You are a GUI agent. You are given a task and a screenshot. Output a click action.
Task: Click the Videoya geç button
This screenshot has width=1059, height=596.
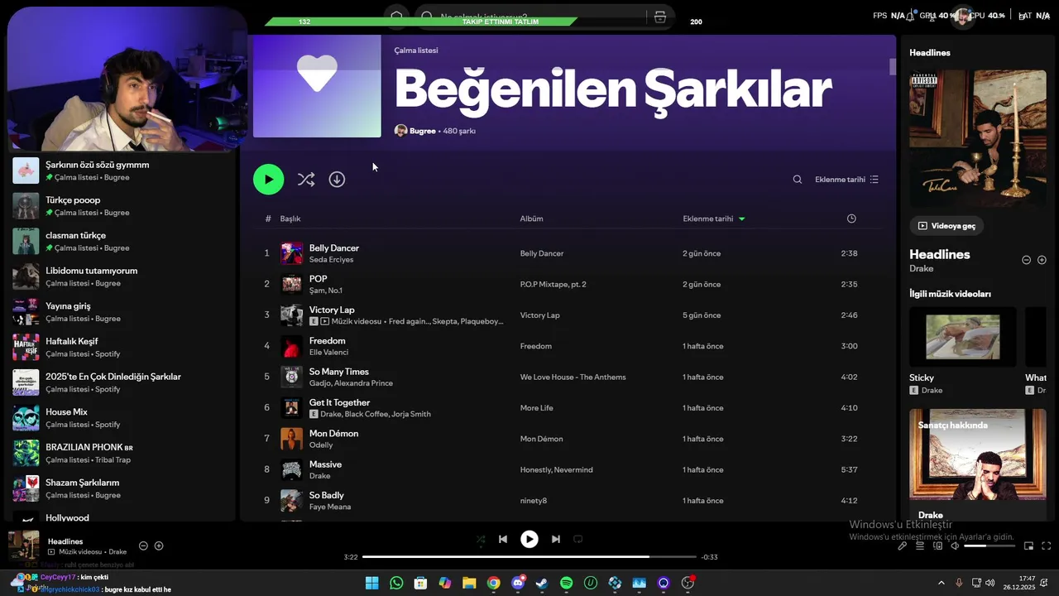[x=946, y=226]
